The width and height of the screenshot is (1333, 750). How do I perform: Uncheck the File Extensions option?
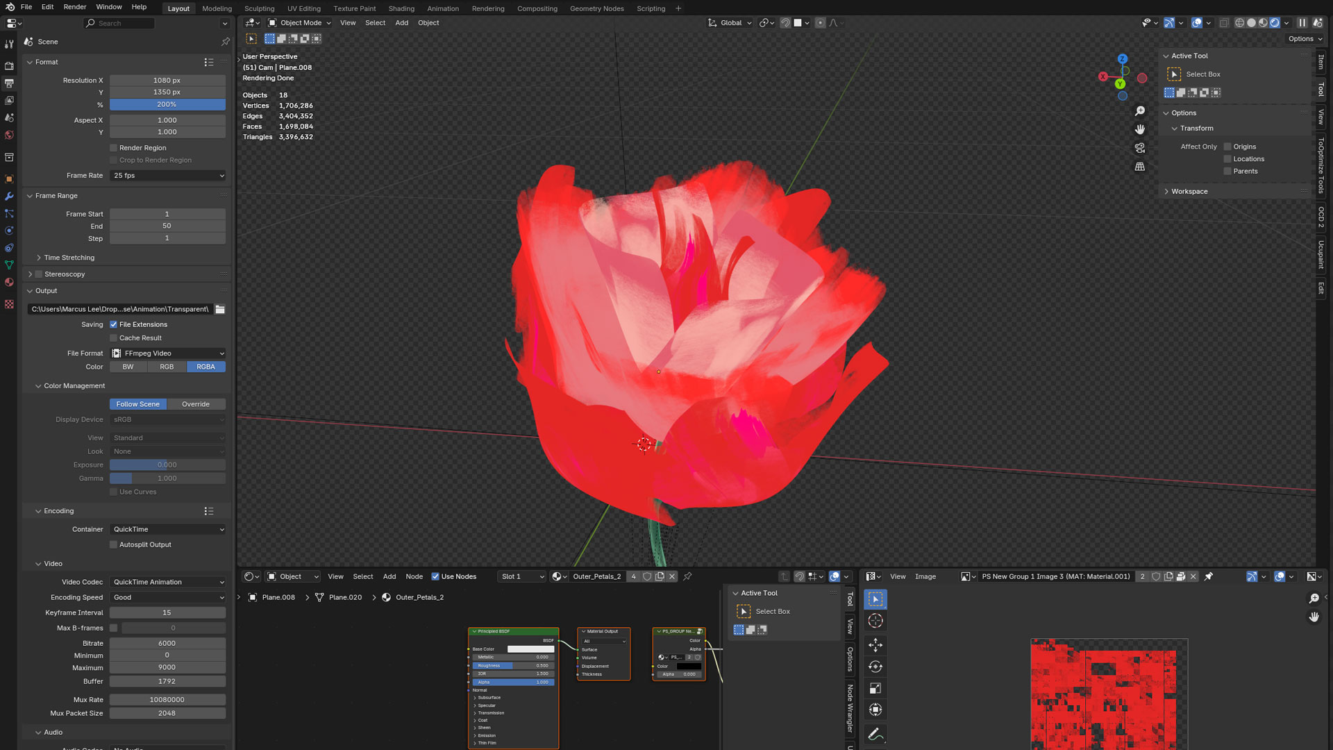[114, 324]
